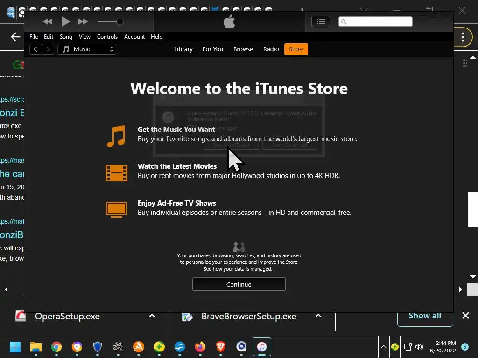Open the notification badge showing 5

pos(465,347)
